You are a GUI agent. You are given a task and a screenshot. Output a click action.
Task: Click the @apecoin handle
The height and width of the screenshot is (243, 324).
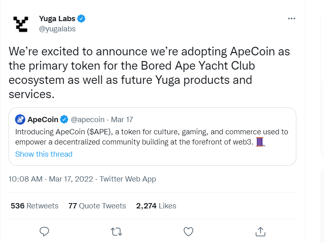point(88,119)
